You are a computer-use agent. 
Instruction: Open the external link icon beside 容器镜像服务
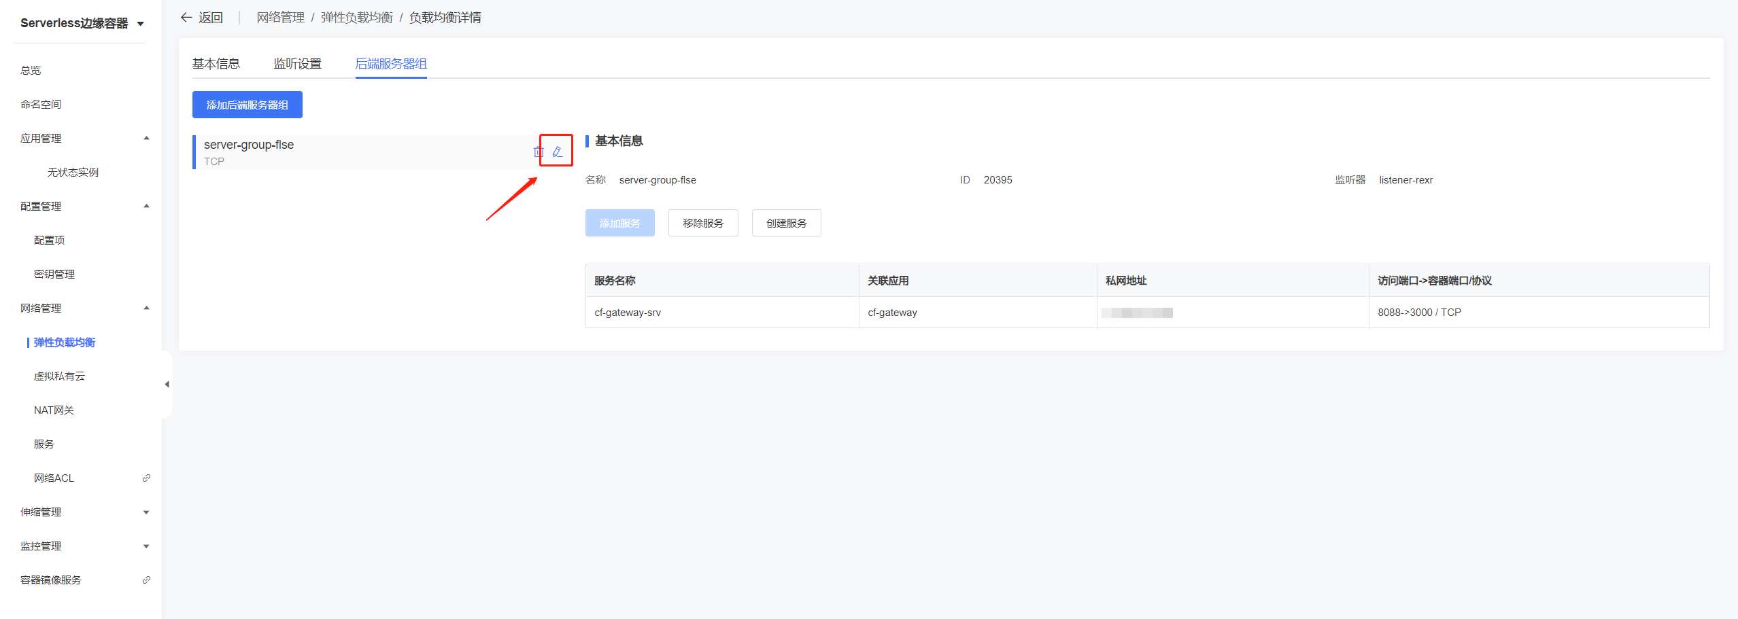click(146, 580)
